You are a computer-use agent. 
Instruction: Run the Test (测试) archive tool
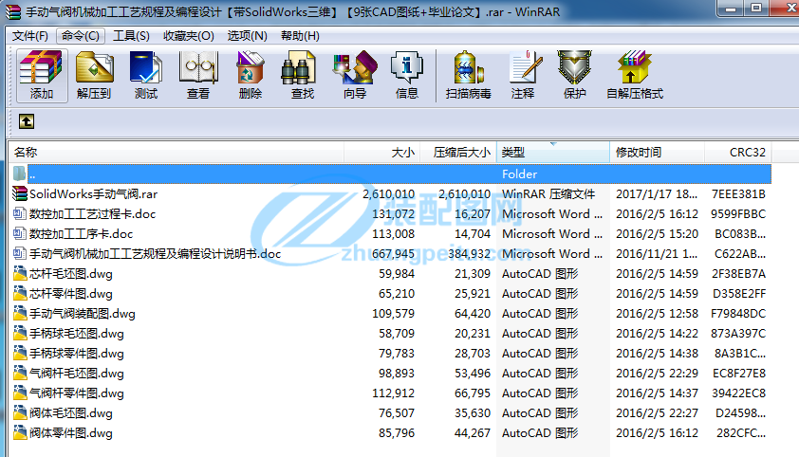click(x=146, y=75)
